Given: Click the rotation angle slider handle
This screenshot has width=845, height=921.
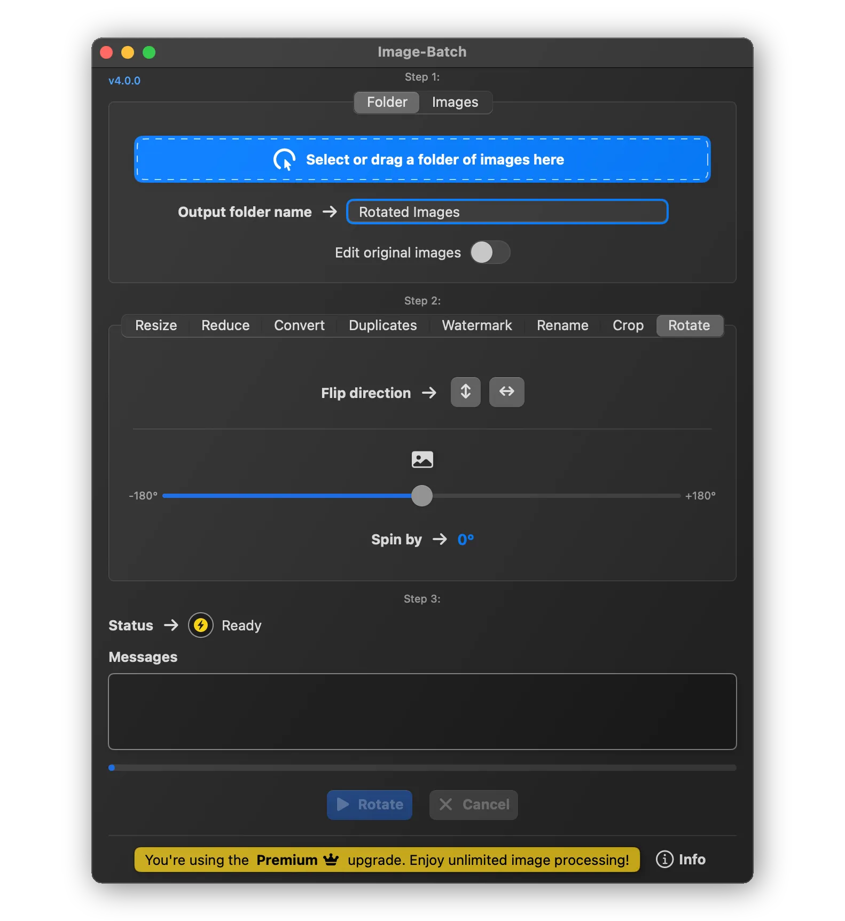Looking at the screenshot, I should pyautogui.click(x=422, y=496).
